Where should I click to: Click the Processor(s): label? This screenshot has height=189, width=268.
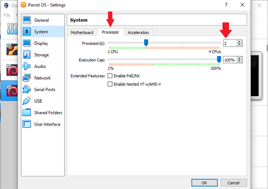pyautogui.click(x=93, y=43)
